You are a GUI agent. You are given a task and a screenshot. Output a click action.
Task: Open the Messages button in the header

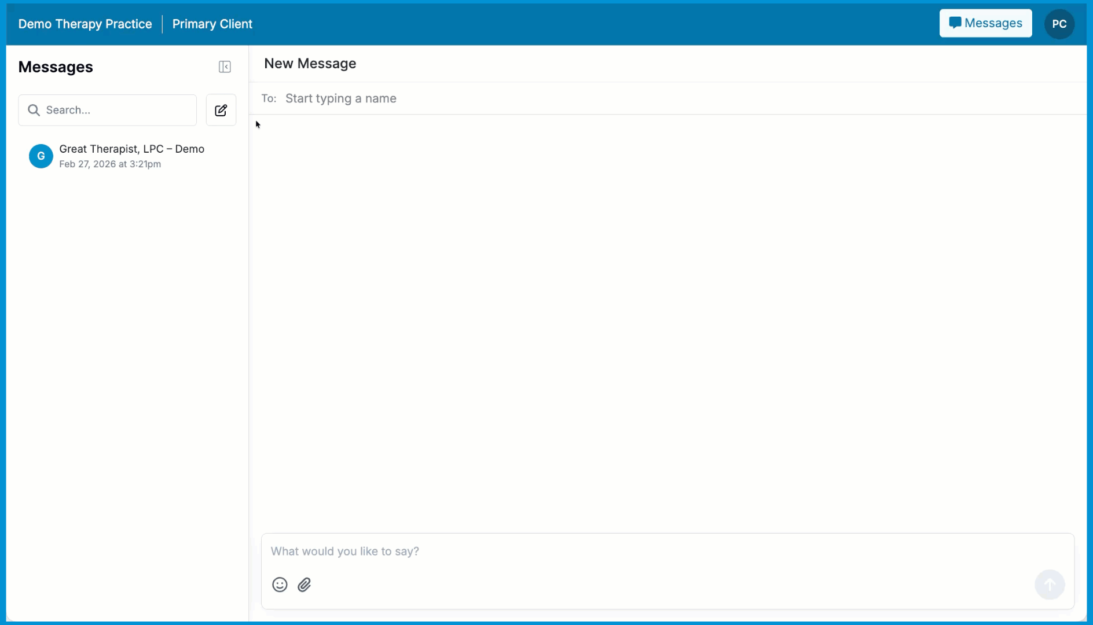[985, 23]
